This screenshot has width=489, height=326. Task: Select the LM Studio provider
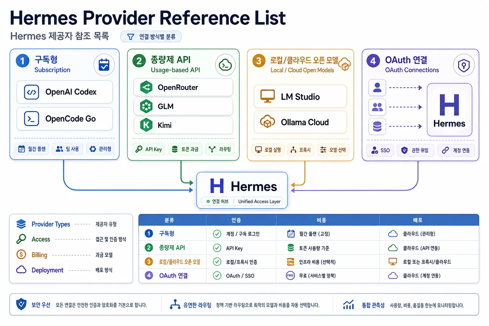300,96
